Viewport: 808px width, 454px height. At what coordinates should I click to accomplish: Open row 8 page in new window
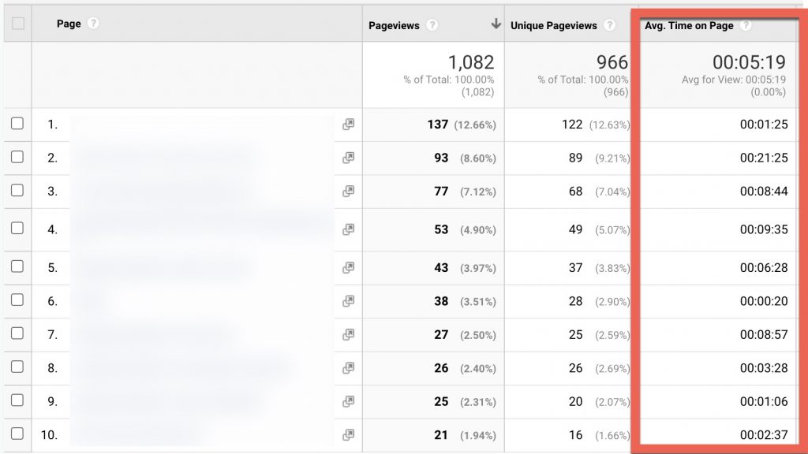pos(348,368)
